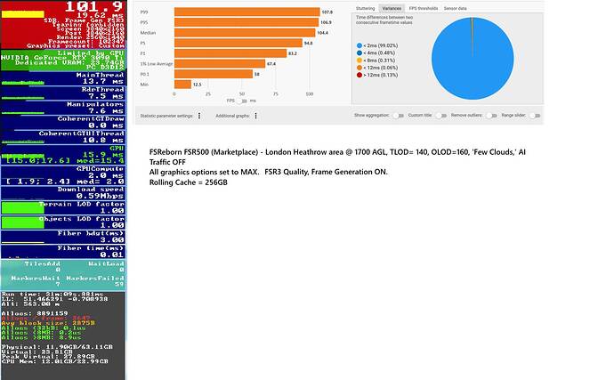Click the 'NVIDIA GeForce RTX 3090 Ti' line
Image resolution: width=614 pixels, height=380 pixels.
[62, 58]
